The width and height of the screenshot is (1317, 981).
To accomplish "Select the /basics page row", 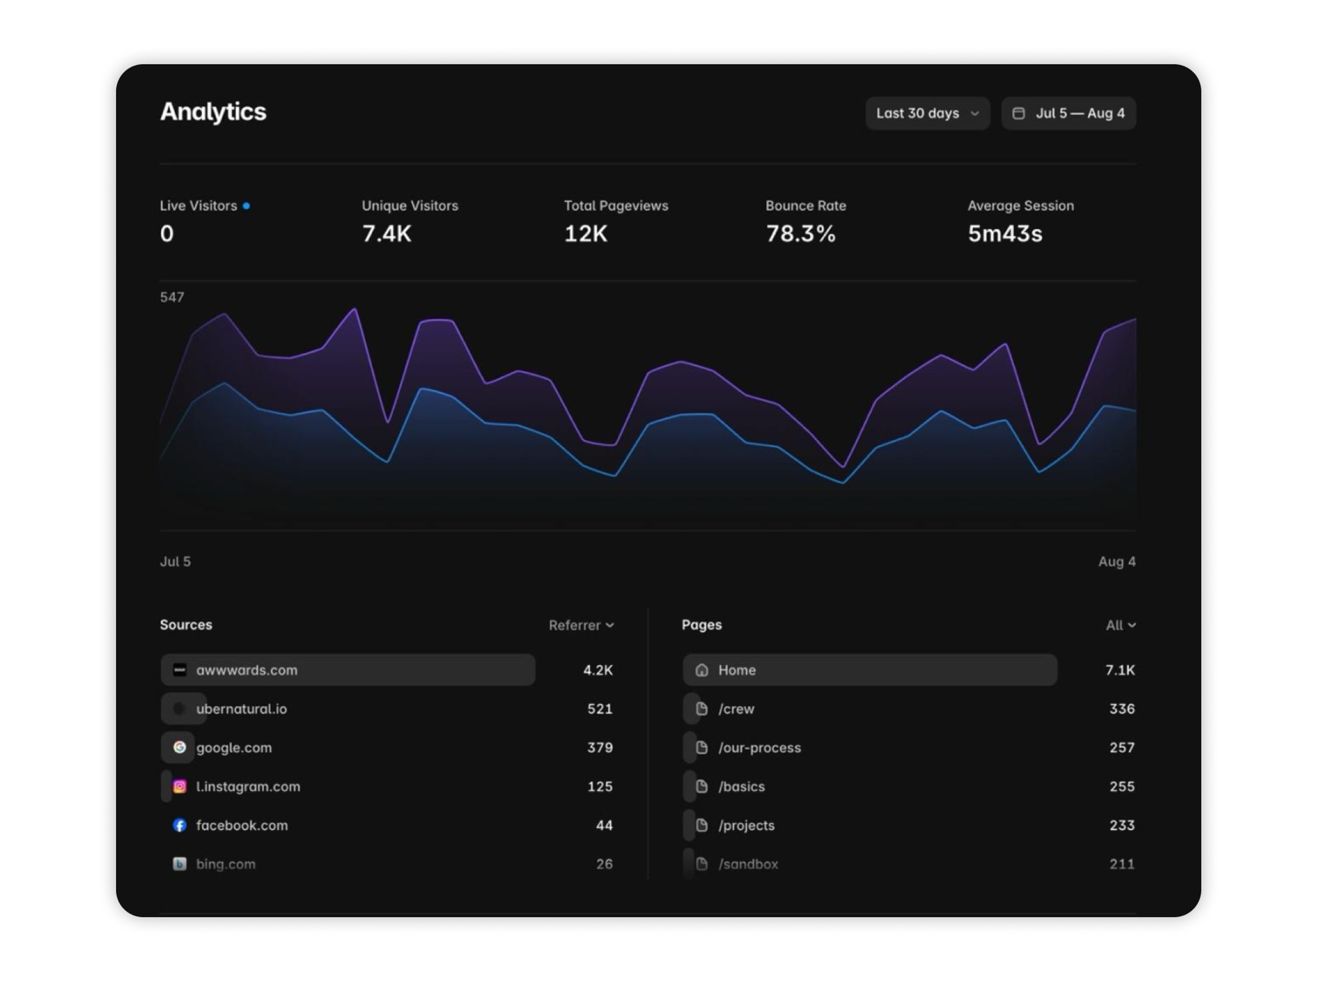I will pyautogui.click(x=909, y=786).
